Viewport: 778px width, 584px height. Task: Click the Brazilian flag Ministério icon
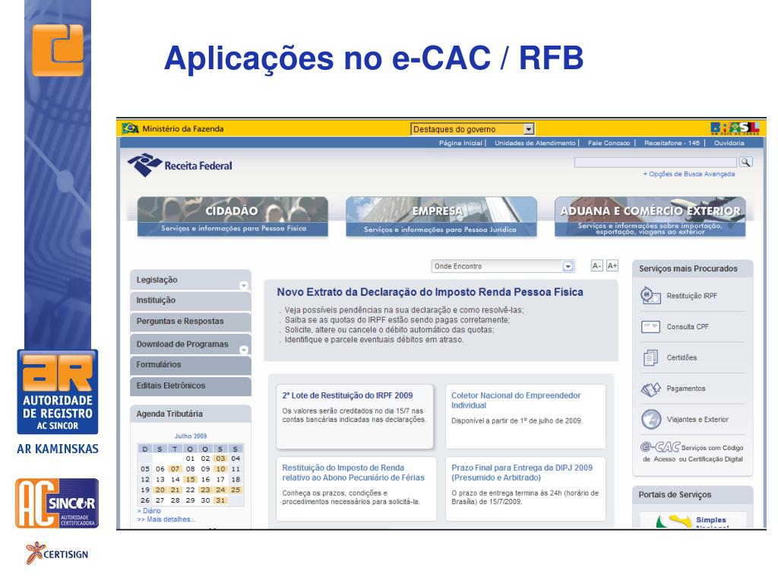click(131, 128)
